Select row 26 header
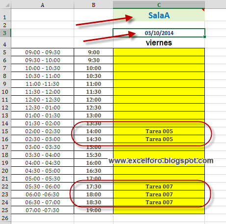The width and height of the screenshot is (226, 224). coord(5,218)
